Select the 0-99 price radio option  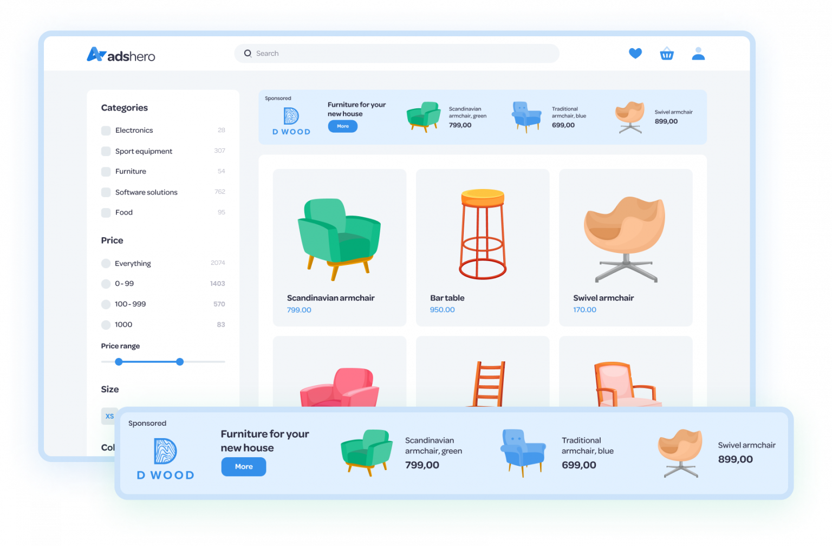click(106, 284)
